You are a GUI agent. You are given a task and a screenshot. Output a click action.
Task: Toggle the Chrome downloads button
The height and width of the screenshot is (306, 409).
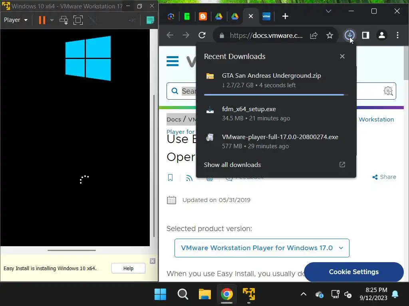(349, 35)
